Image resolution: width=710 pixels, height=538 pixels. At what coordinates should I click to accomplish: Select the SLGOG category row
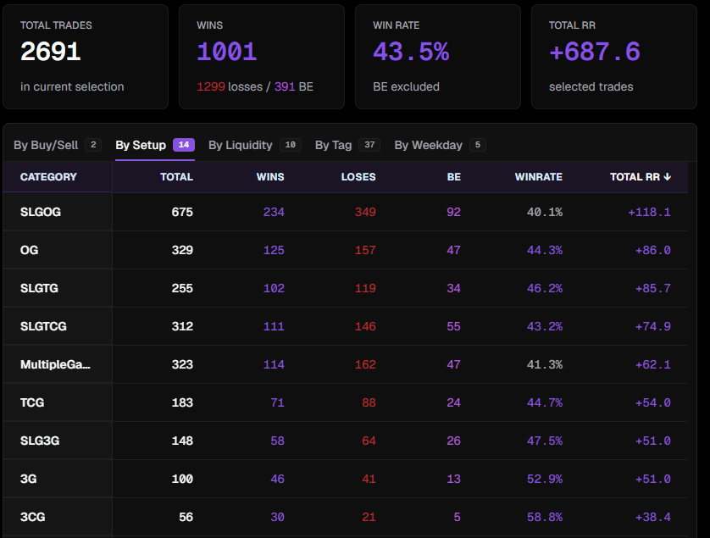tap(346, 212)
